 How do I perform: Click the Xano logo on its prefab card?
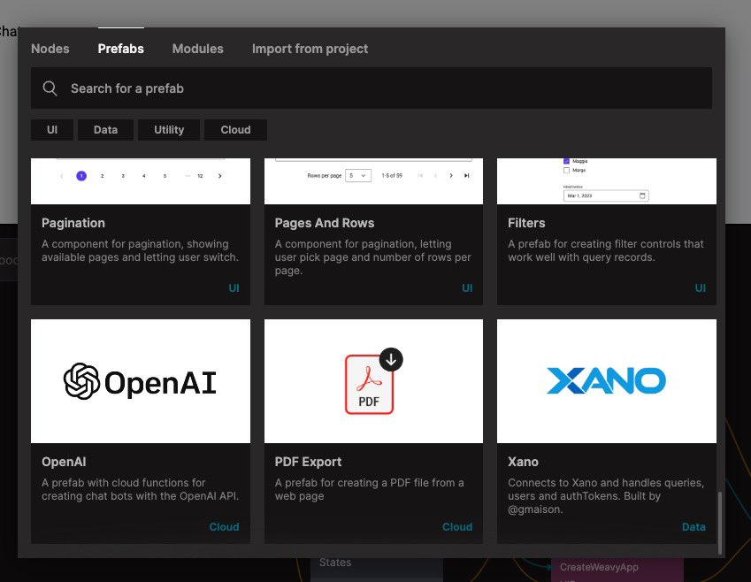click(606, 380)
